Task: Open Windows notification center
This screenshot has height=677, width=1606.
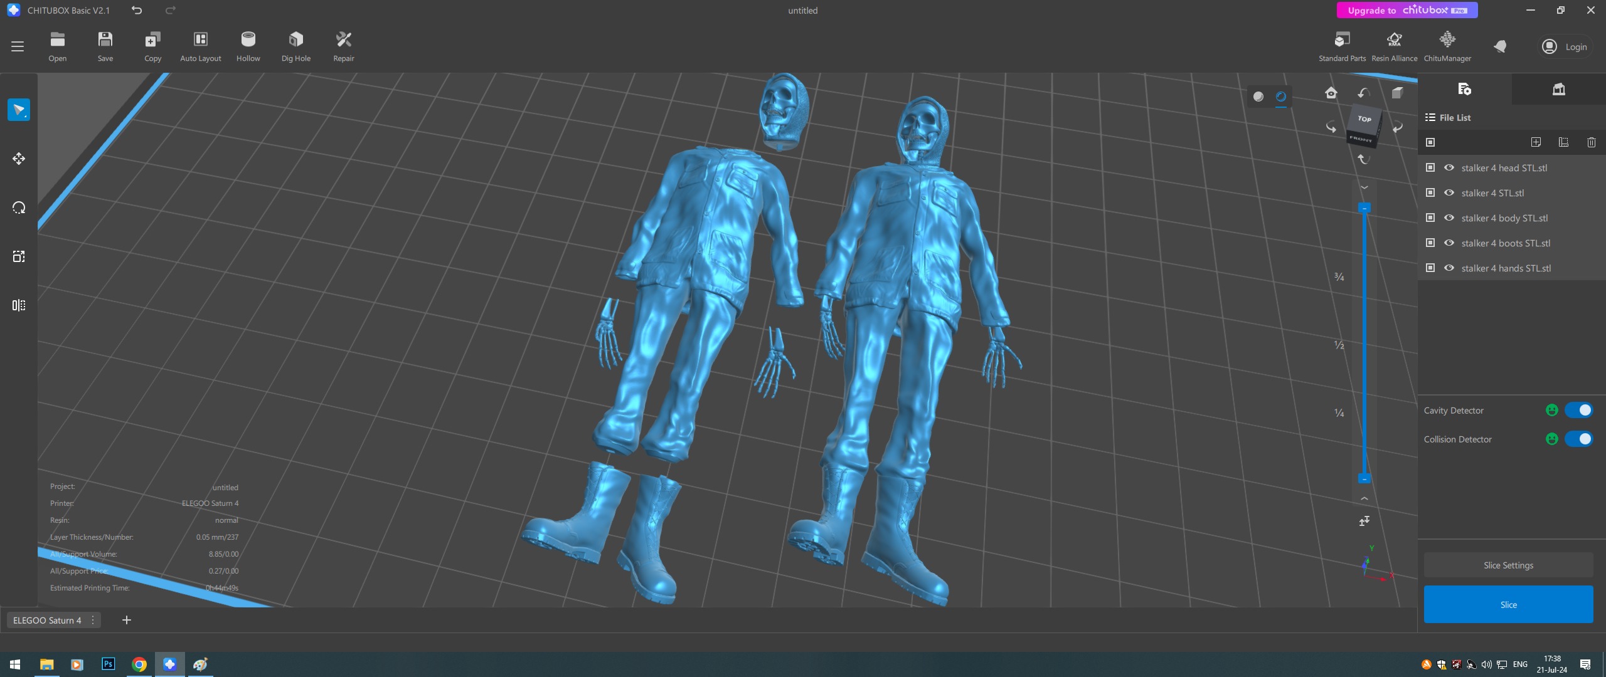Action: pyautogui.click(x=1585, y=664)
